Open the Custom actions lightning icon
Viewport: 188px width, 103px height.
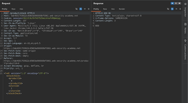185,41
